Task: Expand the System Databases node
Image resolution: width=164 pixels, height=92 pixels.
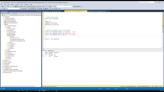Action: coord(4,18)
